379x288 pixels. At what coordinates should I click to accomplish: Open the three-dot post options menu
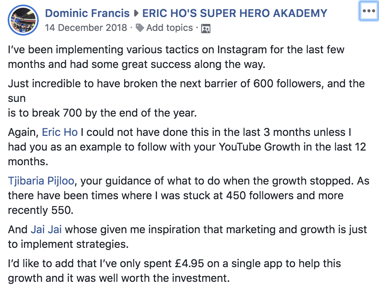pyautogui.click(x=368, y=11)
